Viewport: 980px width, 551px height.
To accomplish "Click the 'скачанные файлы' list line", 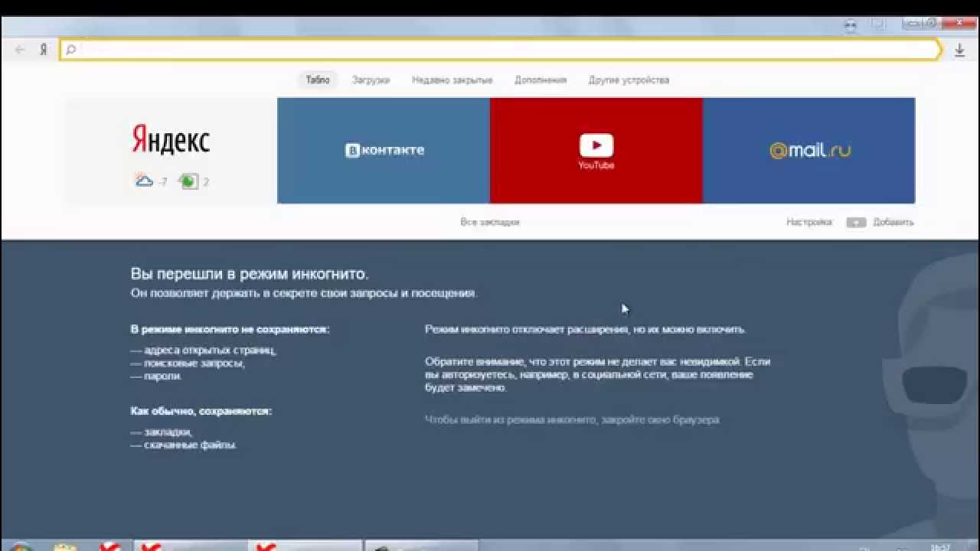I will coord(184,445).
